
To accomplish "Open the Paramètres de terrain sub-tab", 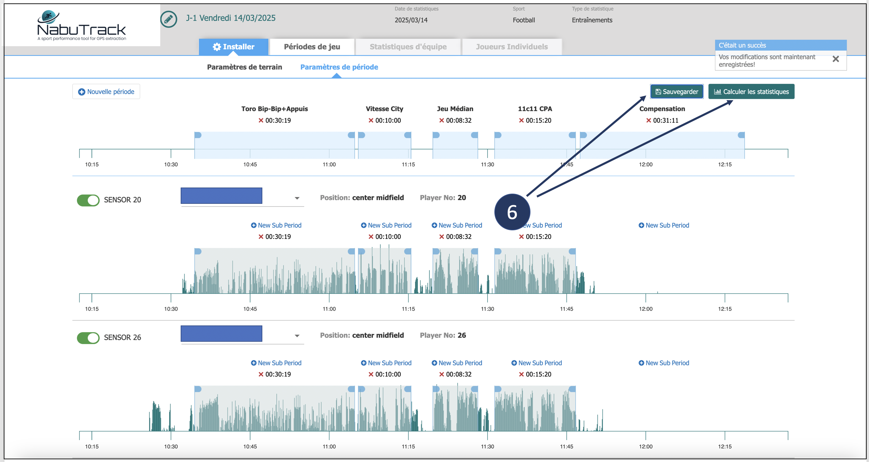I will [244, 67].
